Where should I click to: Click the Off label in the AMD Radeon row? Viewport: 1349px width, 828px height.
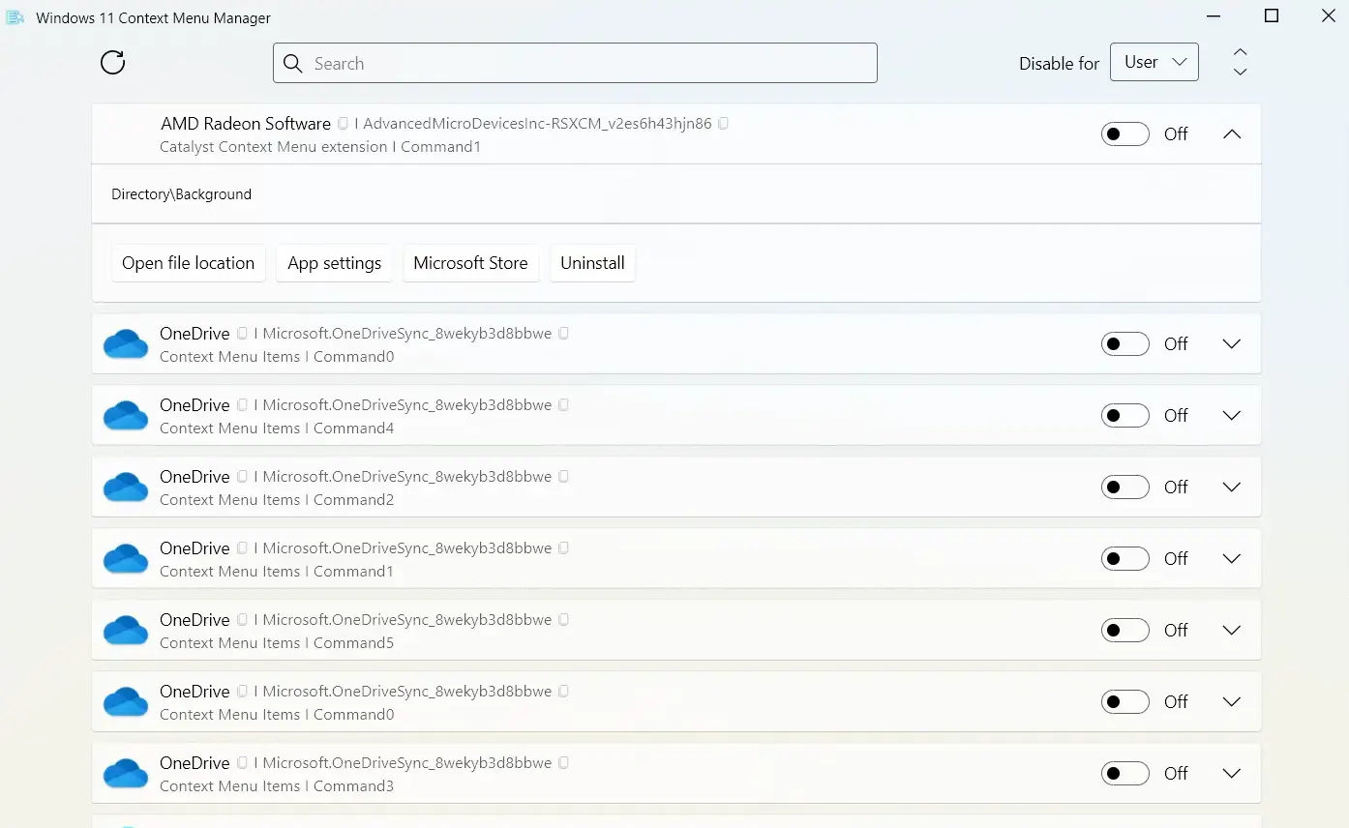(1176, 134)
